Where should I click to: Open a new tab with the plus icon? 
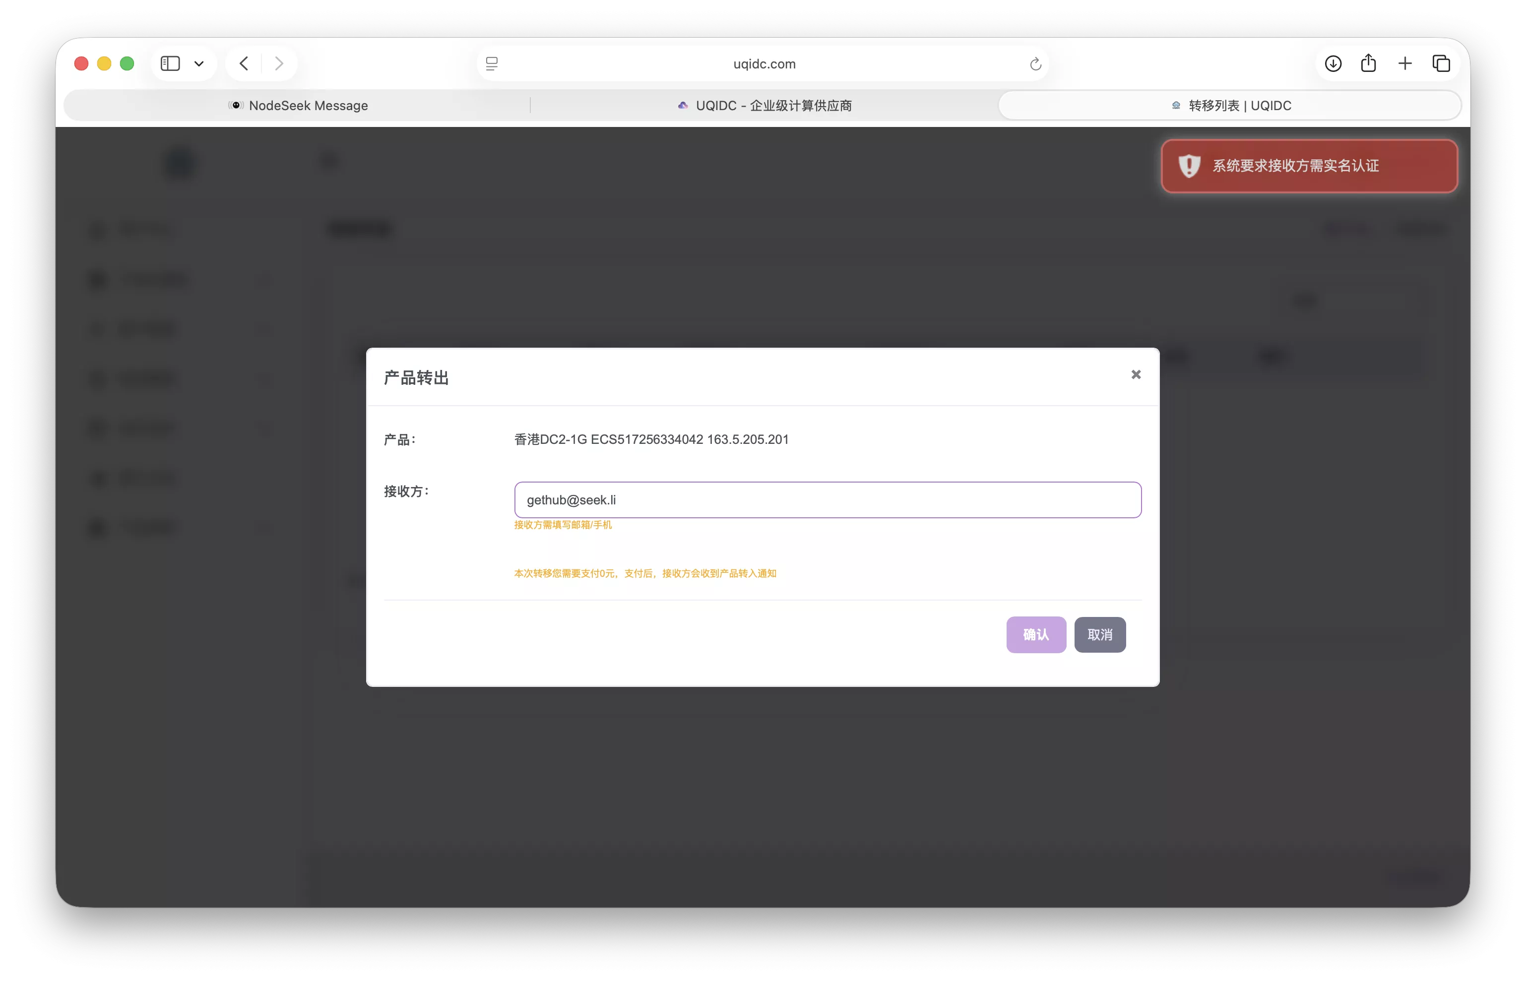[x=1405, y=63]
